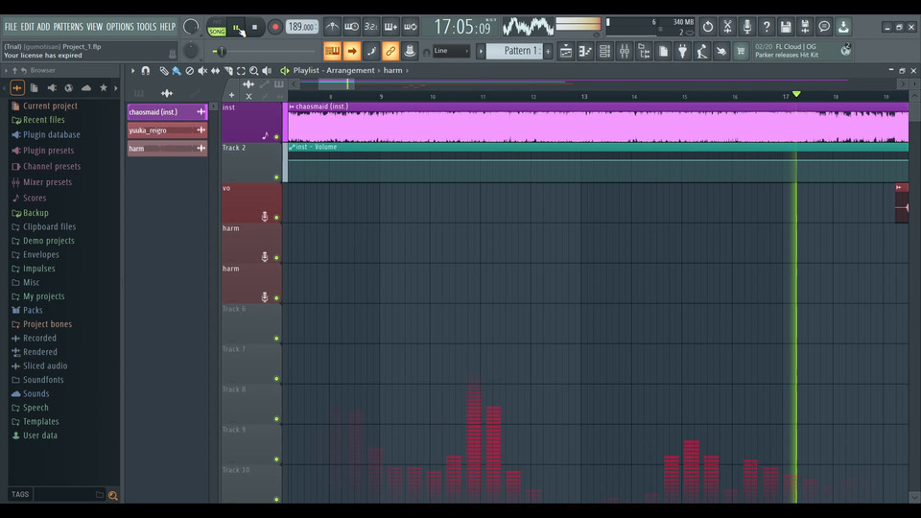The width and height of the screenshot is (921, 518).
Task: Toggle the metronome icon
Action: click(332, 27)
